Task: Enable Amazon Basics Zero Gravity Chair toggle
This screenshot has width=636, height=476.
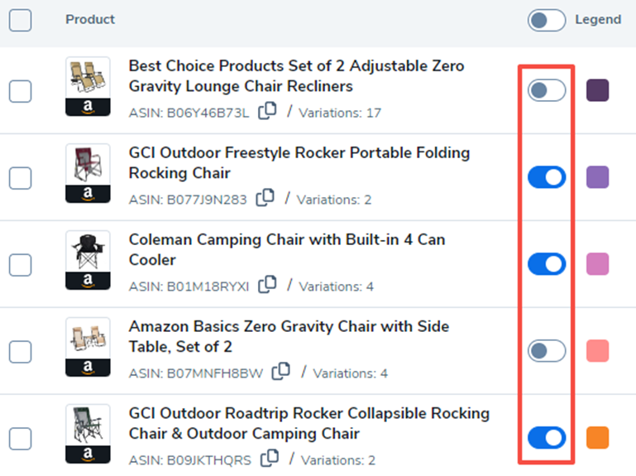Action: [x=547, y=351]
